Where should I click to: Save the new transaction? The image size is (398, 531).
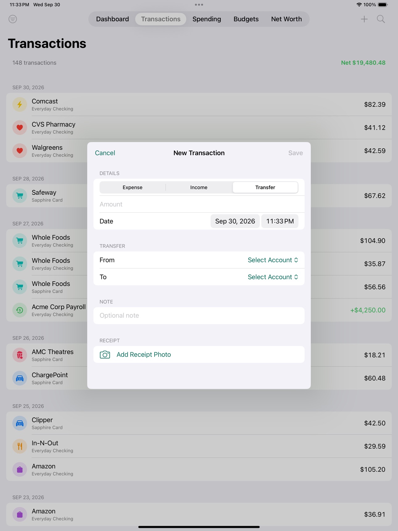(296, 153)
